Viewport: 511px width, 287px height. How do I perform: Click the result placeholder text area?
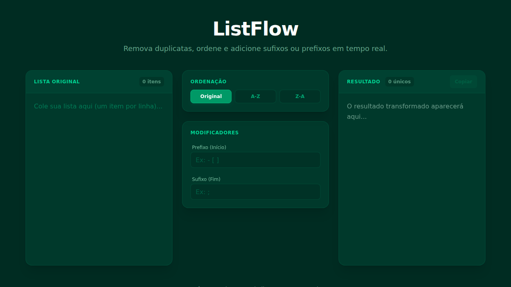(405, 112)
